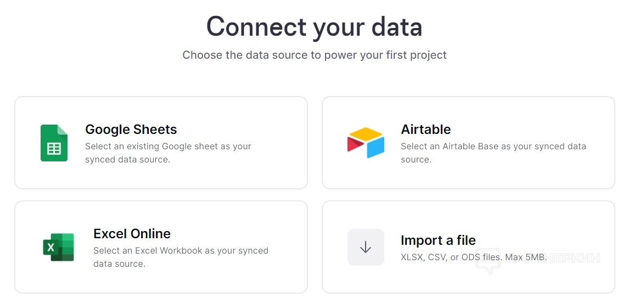Click the download arrow icon
Viewport: 628px width, 303px height.
(366, 248)
